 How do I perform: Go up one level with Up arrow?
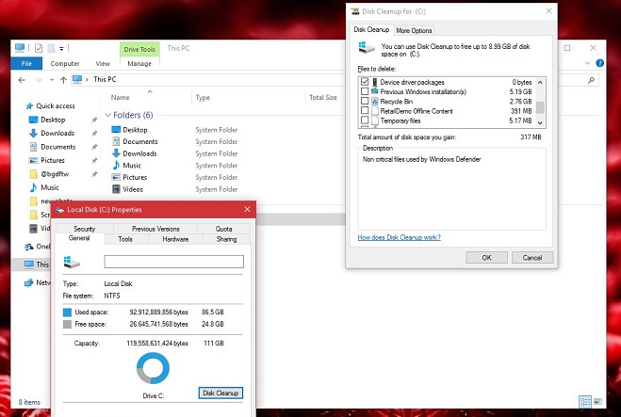tap(63, 80)
